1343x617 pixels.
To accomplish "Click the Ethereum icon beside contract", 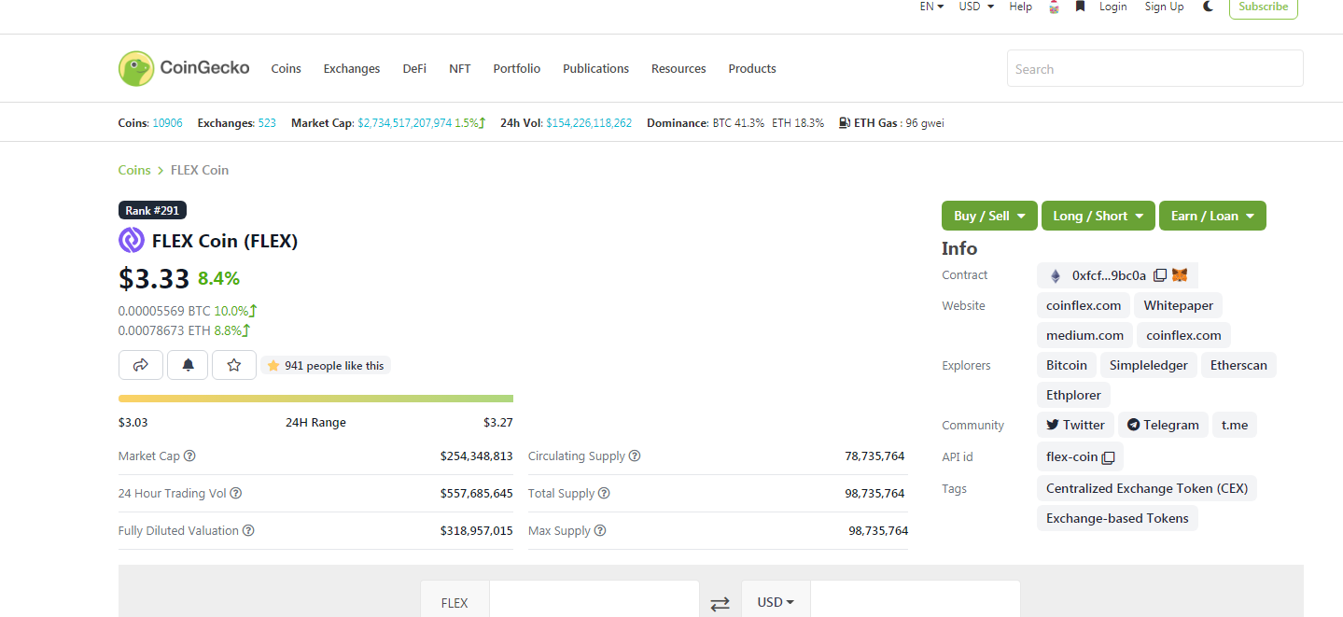I will click(x=1056, y=275).
